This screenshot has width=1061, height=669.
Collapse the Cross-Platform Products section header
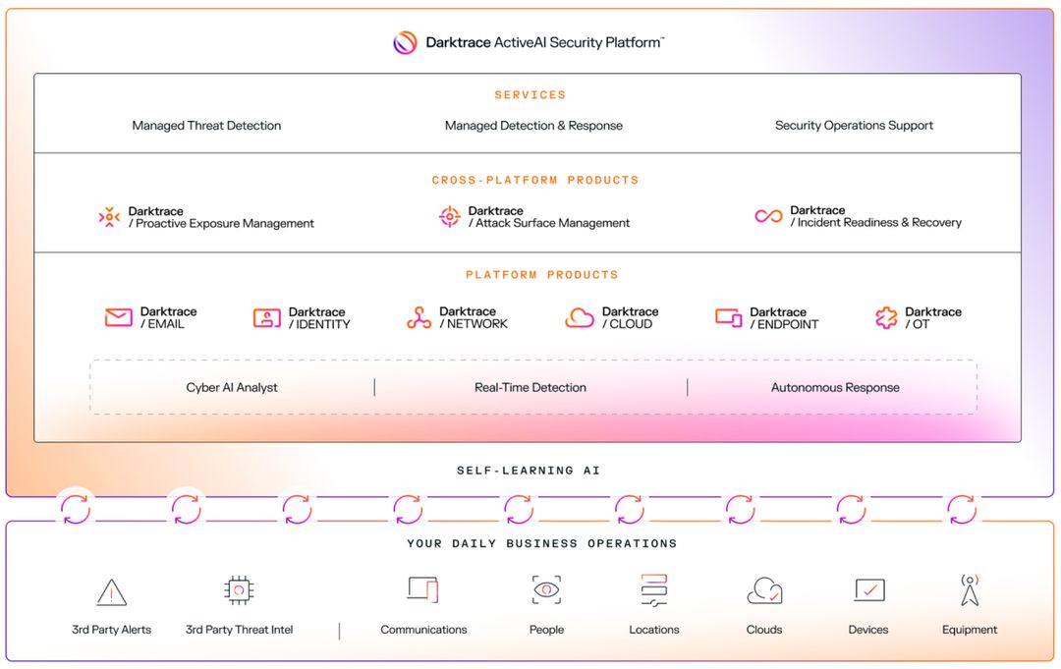click(534, 180)
